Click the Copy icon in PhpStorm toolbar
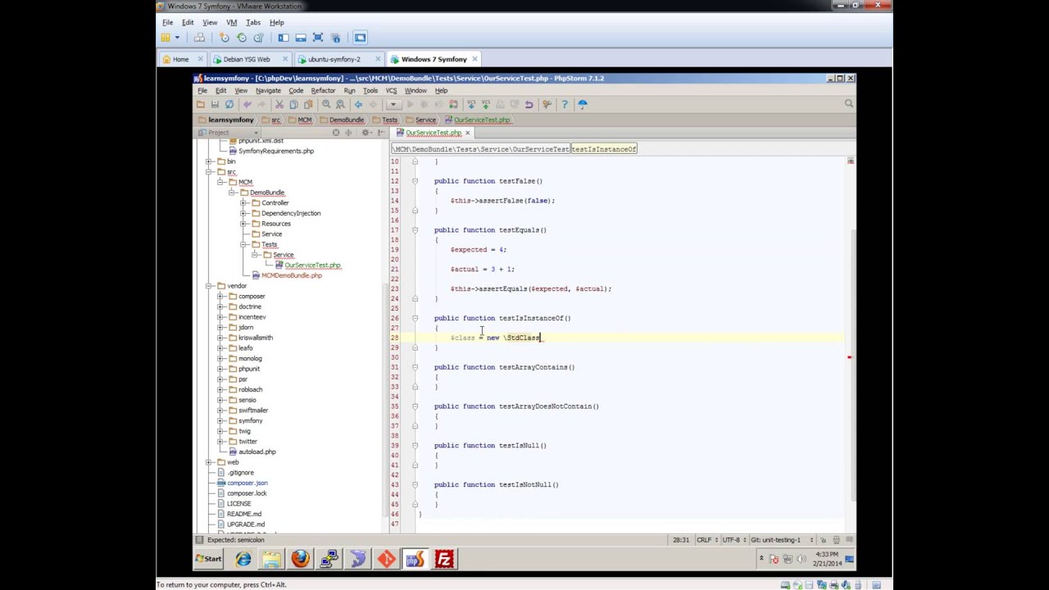1049x590 pixels. click(293, 104)
